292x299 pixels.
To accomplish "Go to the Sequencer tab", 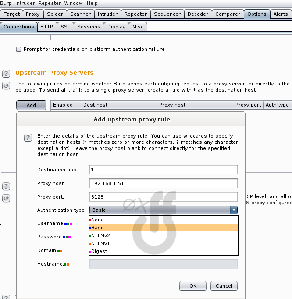I will (167, 14).
